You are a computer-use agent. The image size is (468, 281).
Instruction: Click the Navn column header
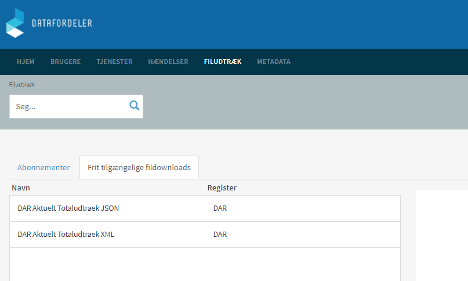21,188
